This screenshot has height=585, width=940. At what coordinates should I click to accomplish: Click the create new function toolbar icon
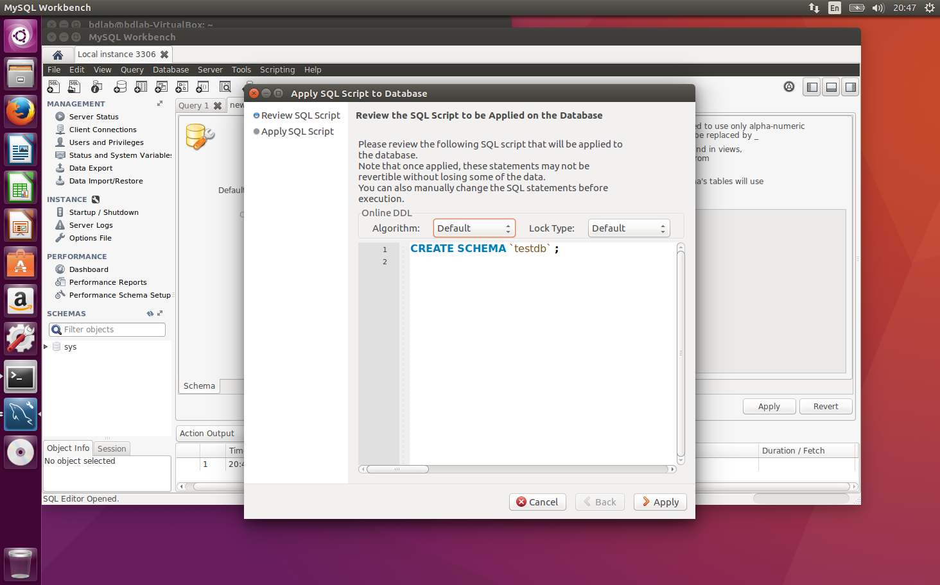(202, 87)
